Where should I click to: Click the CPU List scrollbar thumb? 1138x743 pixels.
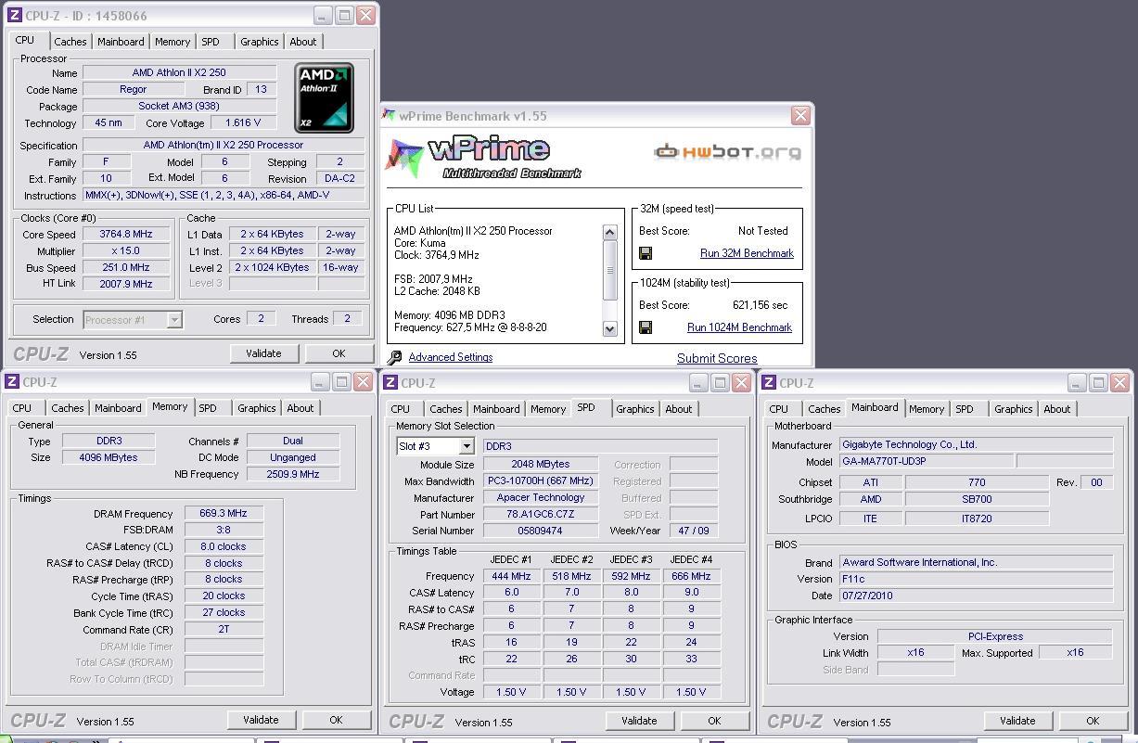coord(609,270)
